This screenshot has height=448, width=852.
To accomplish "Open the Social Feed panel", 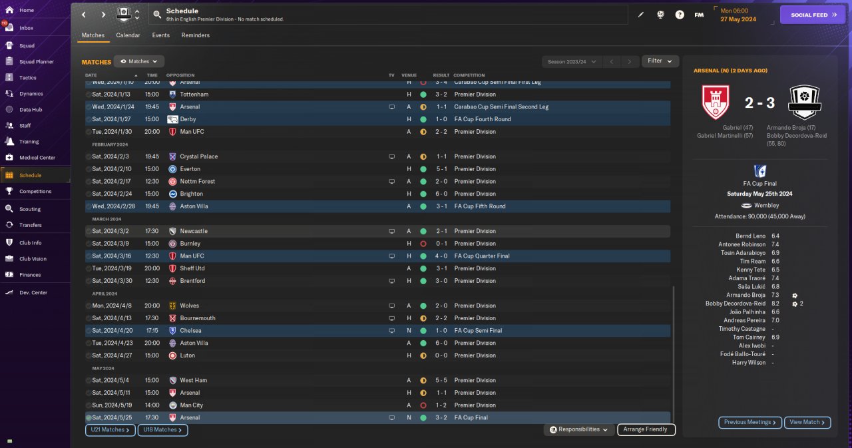I will tap(812, 15).
